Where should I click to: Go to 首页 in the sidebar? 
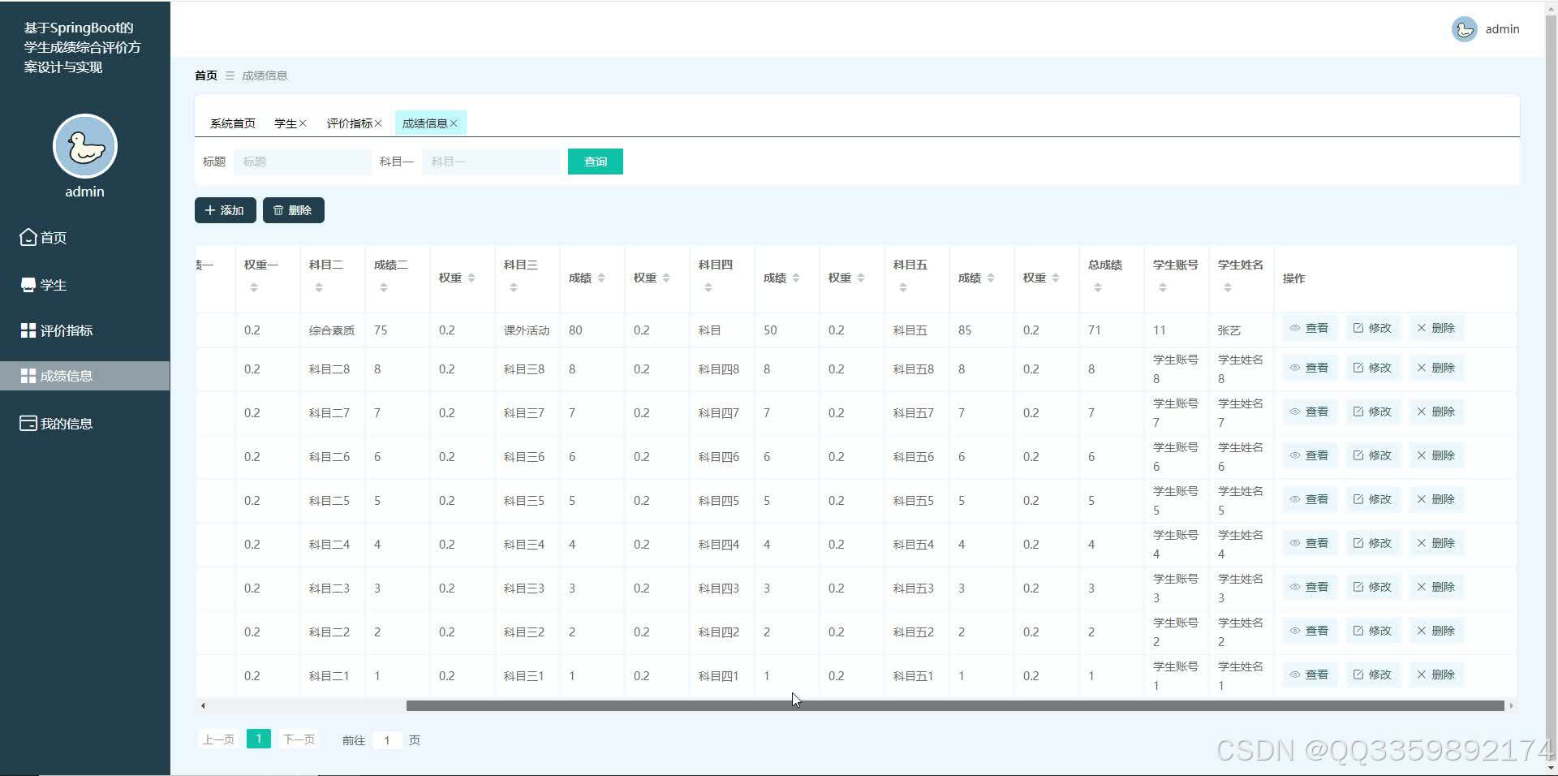[44, 237]
